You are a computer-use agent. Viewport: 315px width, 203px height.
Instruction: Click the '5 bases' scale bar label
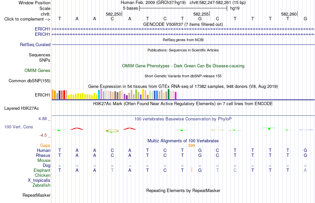[x=130, y=8]
